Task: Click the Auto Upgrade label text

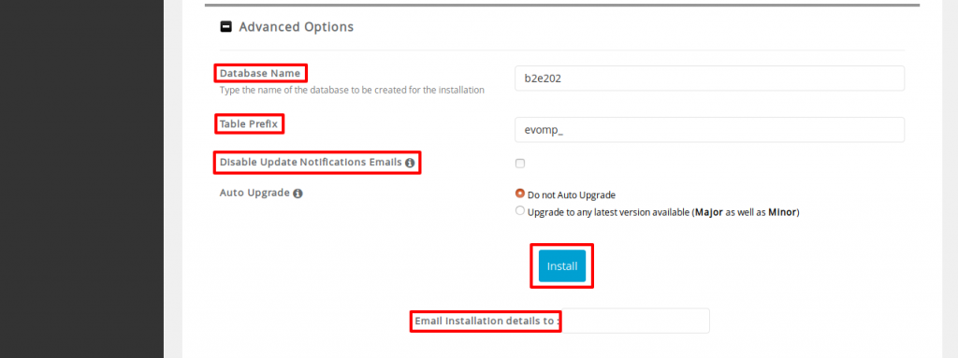Action: pyautogui.click(x=254, y=193)
